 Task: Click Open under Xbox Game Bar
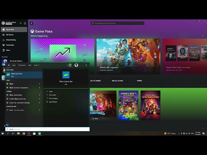click(51, 91)
